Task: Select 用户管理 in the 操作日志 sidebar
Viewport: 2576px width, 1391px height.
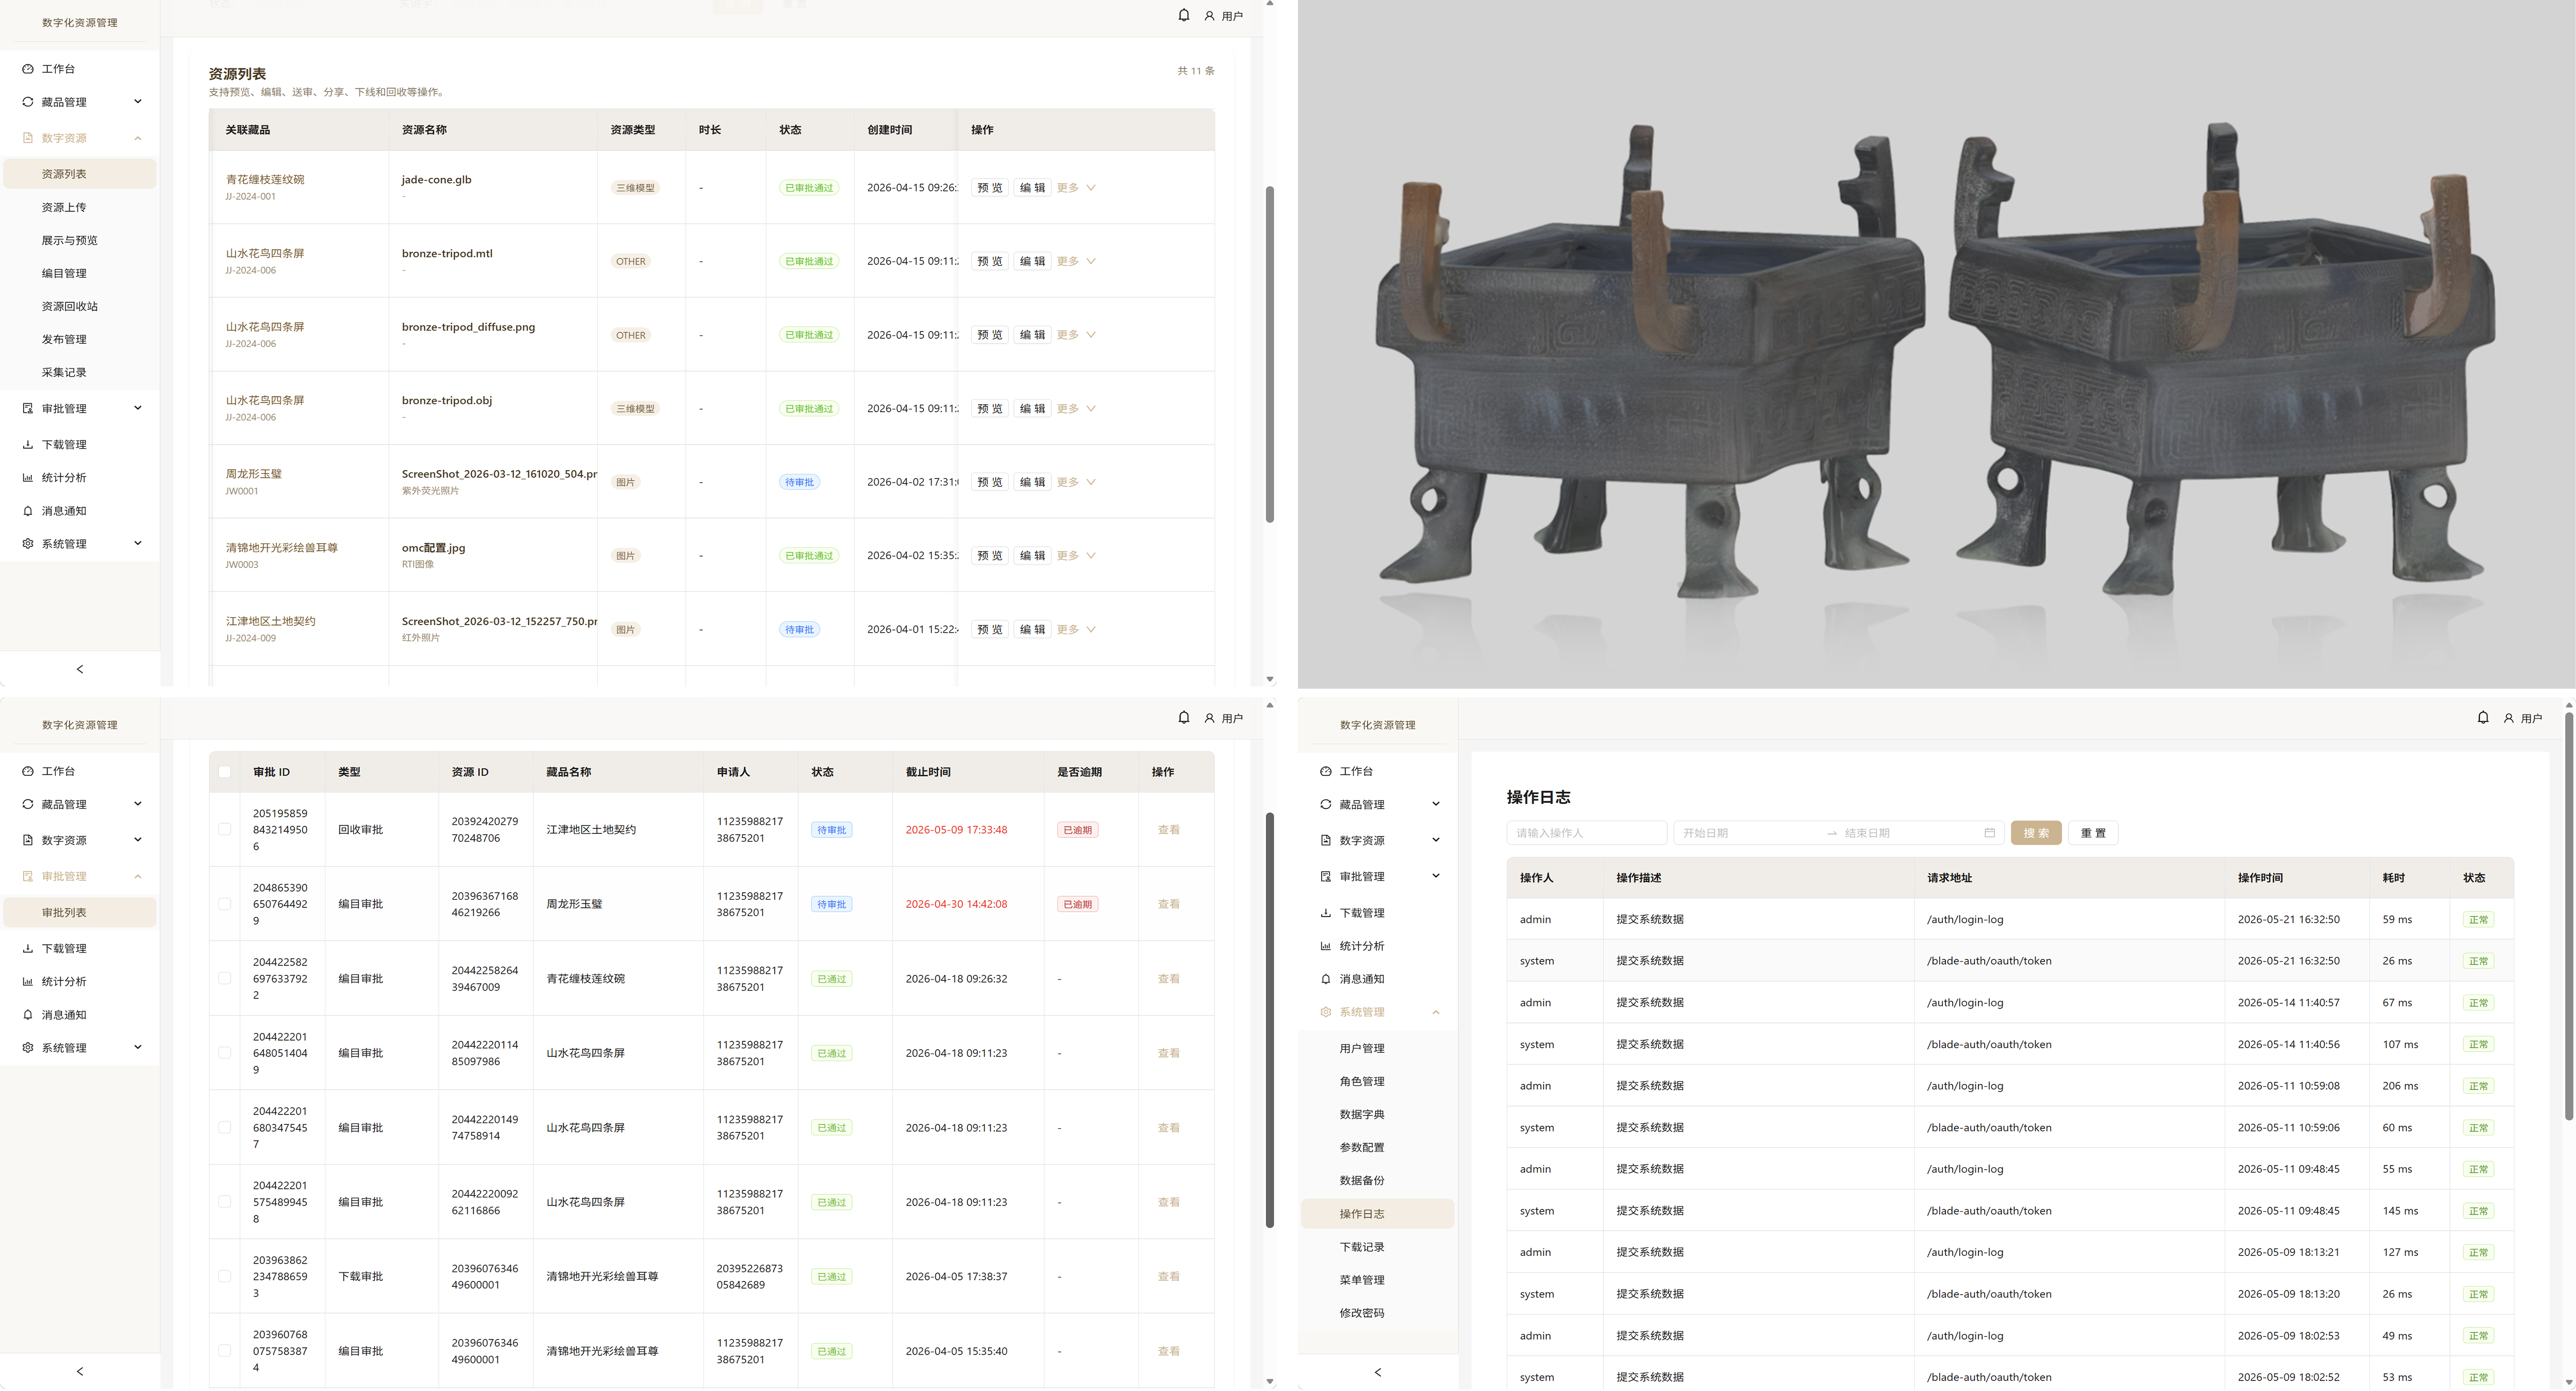Action: pos(1362,1048)
